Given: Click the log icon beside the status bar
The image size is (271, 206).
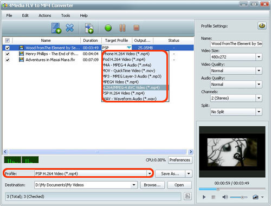Looking at the screenshot, I should point(188,196).
